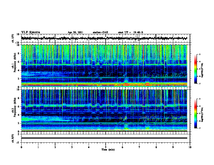Click time axis tick label '2'
214x165 pixels.
[55, 147]
